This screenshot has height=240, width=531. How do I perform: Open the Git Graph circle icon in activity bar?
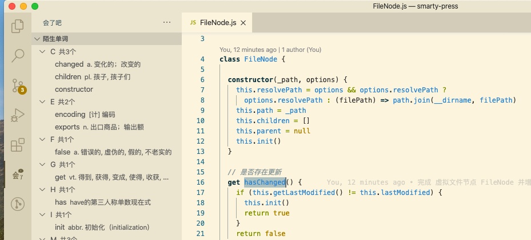(x=18, y=204)
